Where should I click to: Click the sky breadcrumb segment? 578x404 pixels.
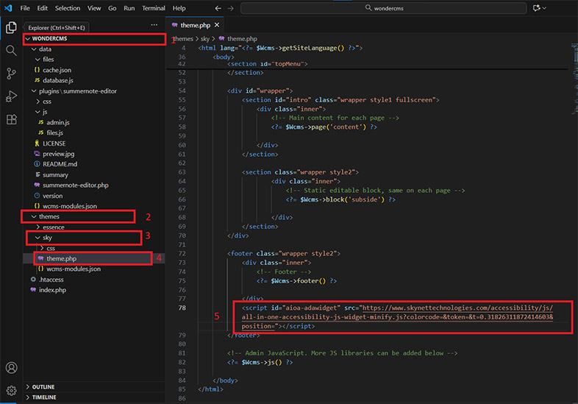pyautogui.click(x=205, y=39)
